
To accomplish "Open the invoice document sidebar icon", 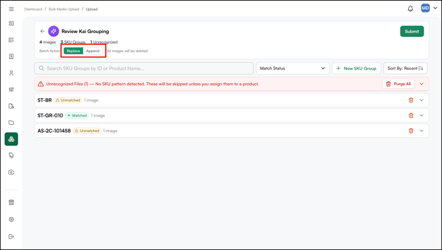I will click(x=11, y=56).
